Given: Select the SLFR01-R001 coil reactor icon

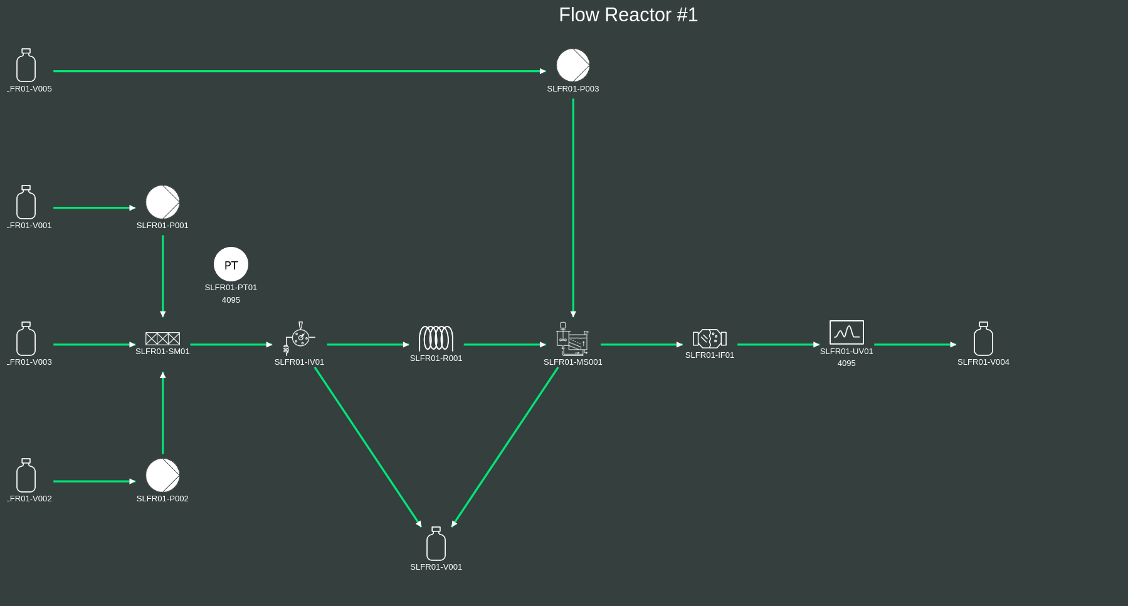Looking at the screenshot, I should click(x=436, y=338).
